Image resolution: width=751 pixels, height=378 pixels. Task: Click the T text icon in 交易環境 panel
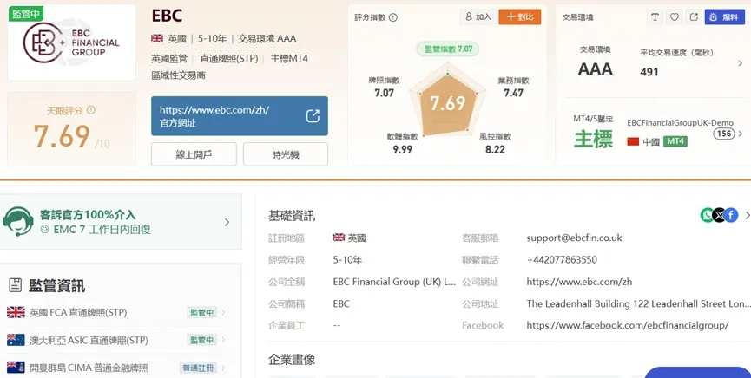[655, 16]
